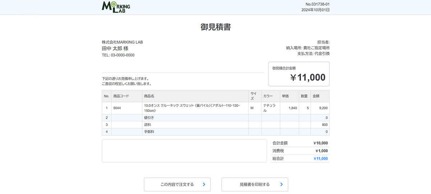Image resolution: width=431 pixels, height=194 pixels.
Task: Click the 手数料 row label
Action: tap(149, 132)
